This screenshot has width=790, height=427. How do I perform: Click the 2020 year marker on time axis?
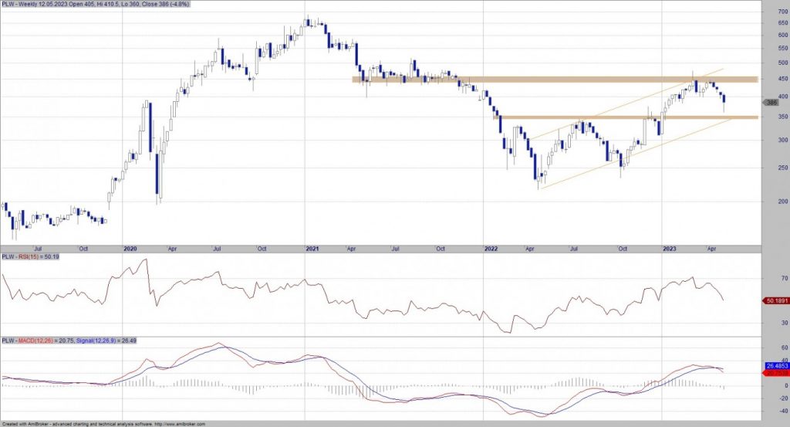pyautogui.click(x=130, y=249)
